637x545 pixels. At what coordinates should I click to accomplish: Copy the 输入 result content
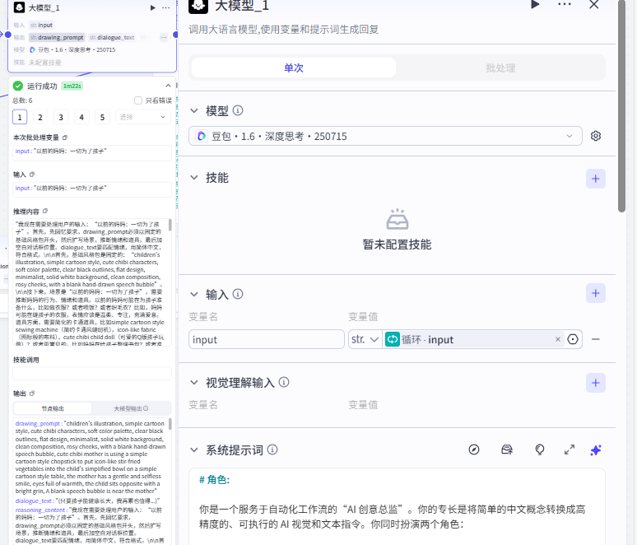click(32, 175)
